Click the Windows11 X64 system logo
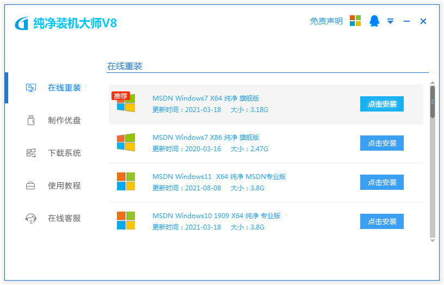 pyautogui.click(x=126, y=182)
